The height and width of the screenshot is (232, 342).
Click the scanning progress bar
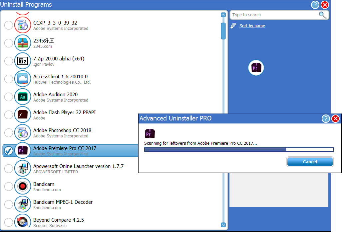click(x=239, y=150)
